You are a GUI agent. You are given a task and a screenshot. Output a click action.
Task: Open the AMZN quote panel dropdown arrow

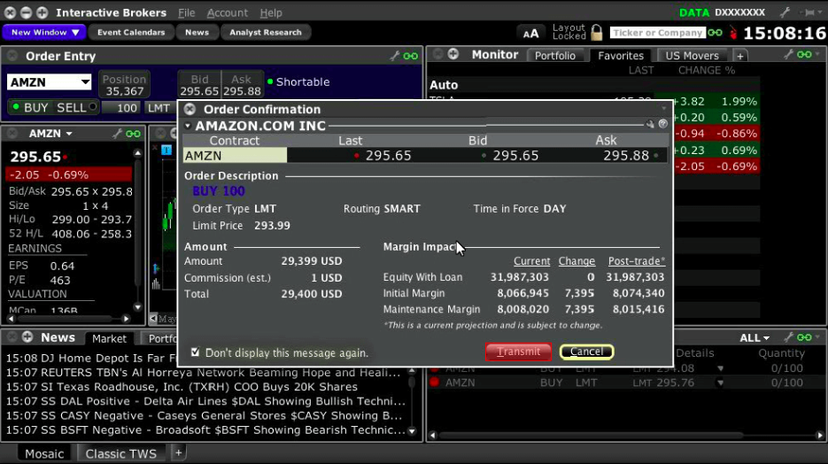(x=69, y=134)
